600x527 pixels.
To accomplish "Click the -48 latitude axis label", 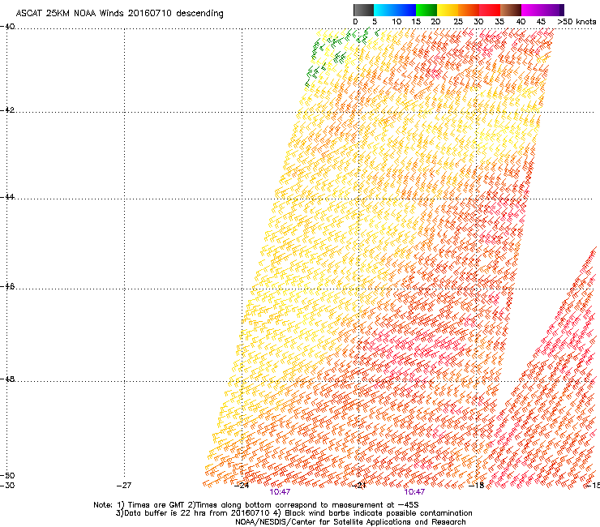I will tap(8, 379).
